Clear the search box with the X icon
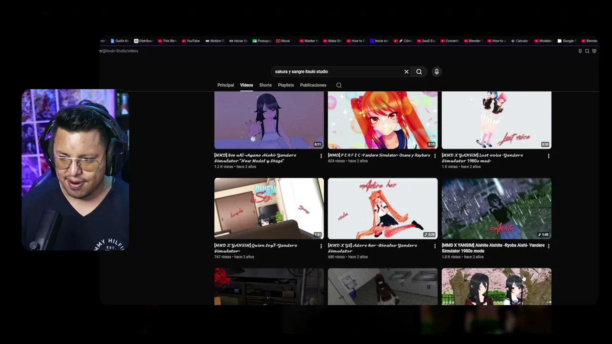 click(406, 72)
